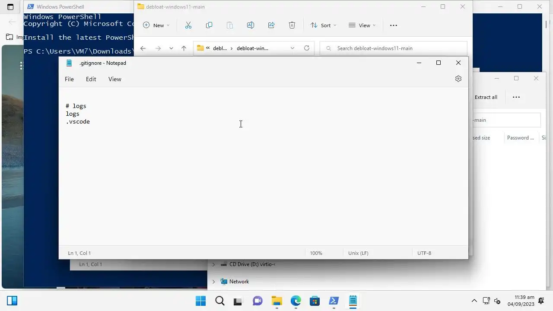This screenshot has width=553, height=311.
Task: Open notification center icon on taskbar
Action: pos(541,301)
